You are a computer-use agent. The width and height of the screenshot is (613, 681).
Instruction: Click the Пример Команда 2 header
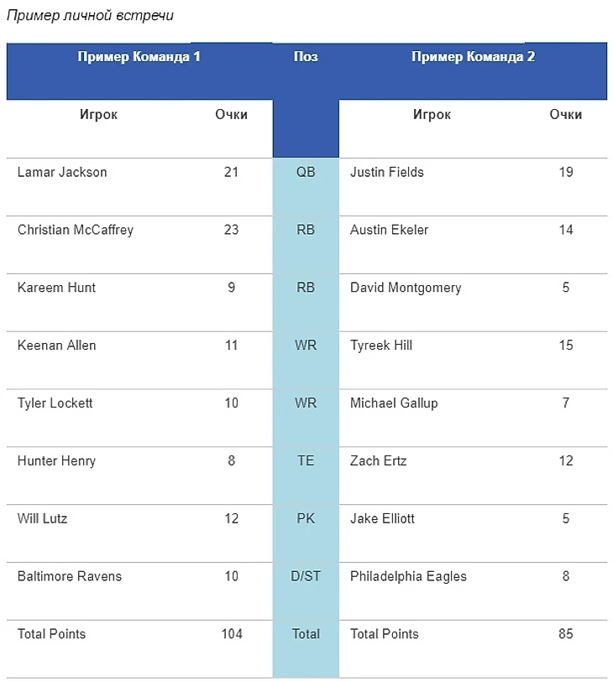473,57
